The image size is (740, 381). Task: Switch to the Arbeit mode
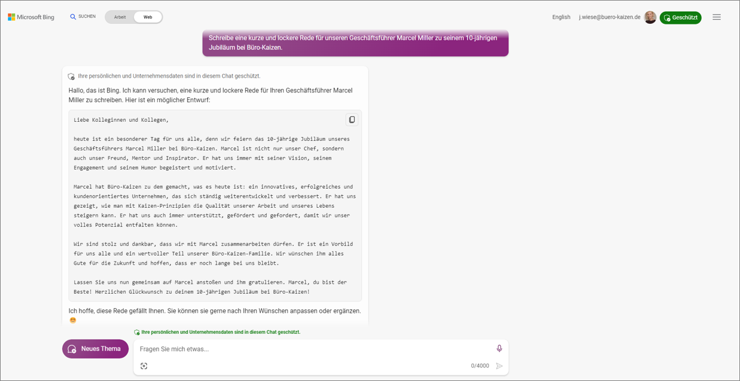pyautogui.click(x=120, y=17)
